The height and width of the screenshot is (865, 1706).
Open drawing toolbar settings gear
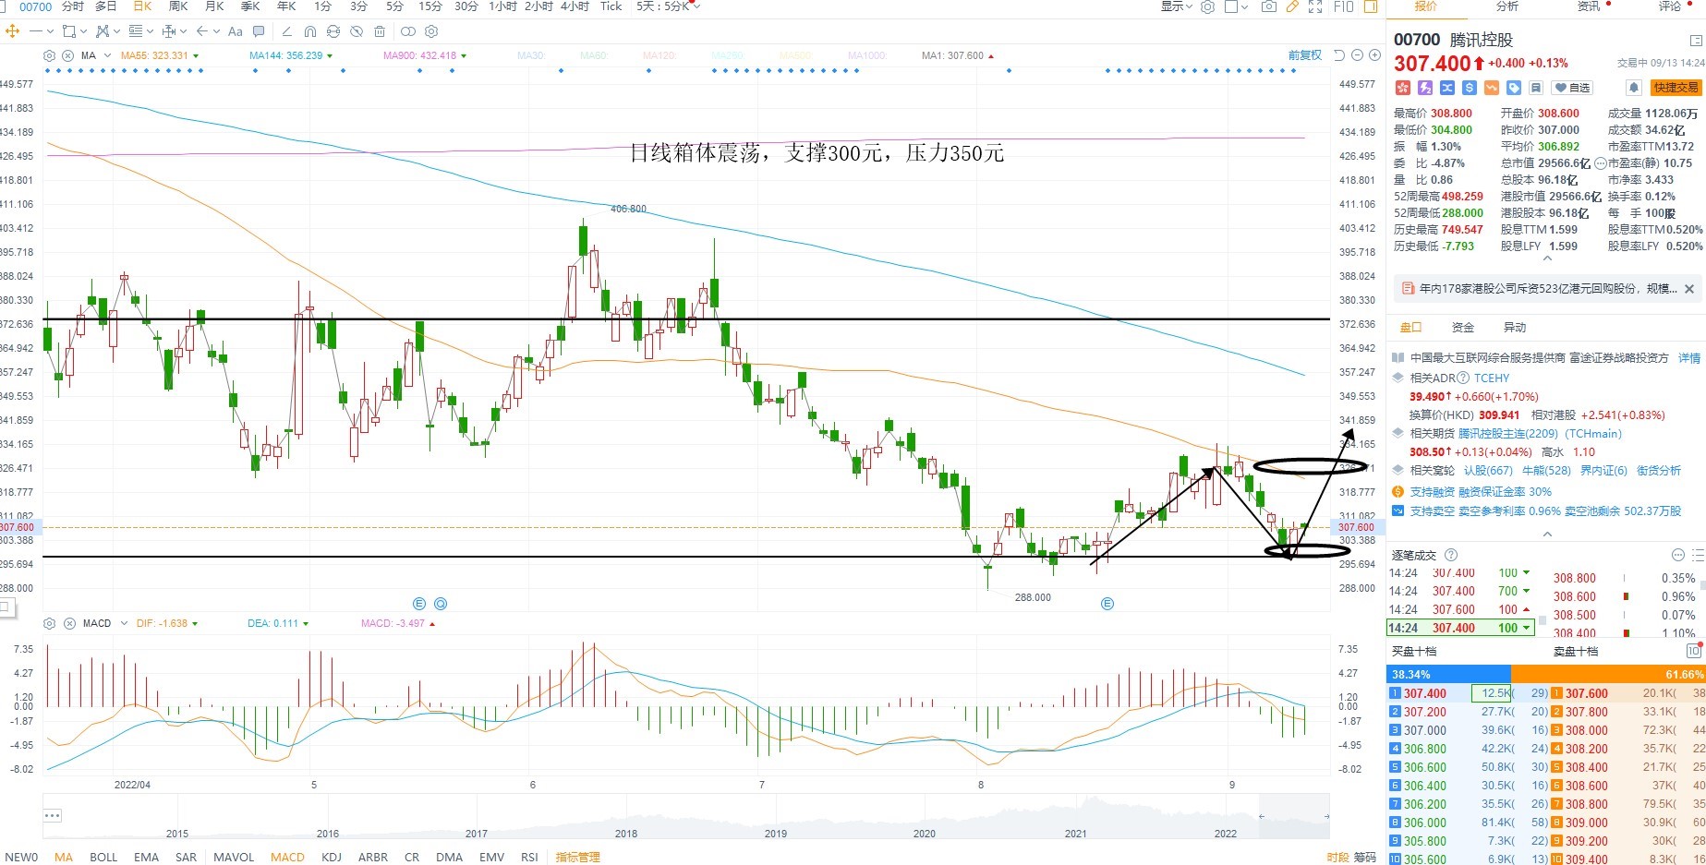click(x=431, y=30)
